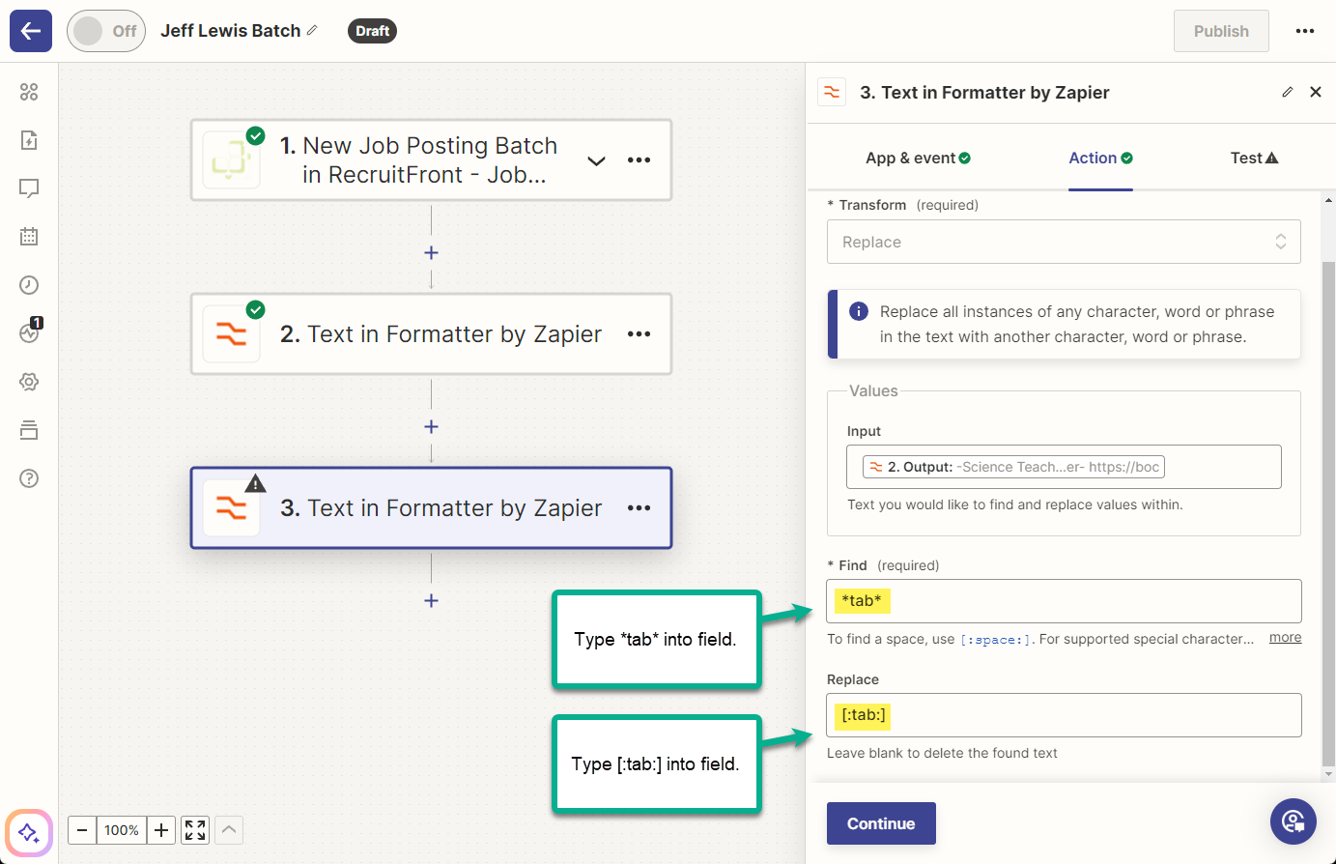Collapse the zoom controls up-arrow
This screenshot has width=1336, height=864.
click(x=229, y=830)
